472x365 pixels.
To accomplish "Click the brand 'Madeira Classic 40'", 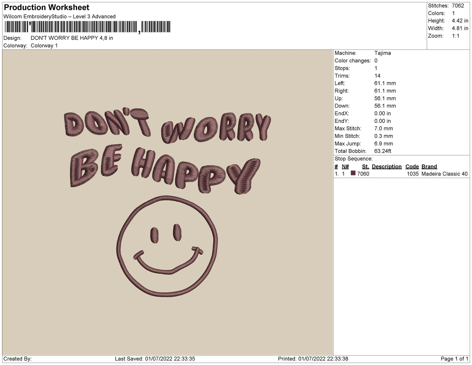I will (x=445, y=174).
